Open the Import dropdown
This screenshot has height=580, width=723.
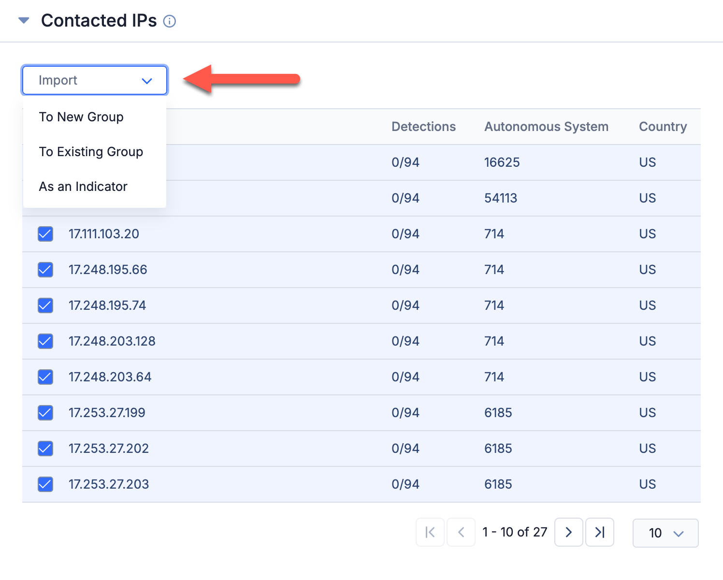(95, 80)
